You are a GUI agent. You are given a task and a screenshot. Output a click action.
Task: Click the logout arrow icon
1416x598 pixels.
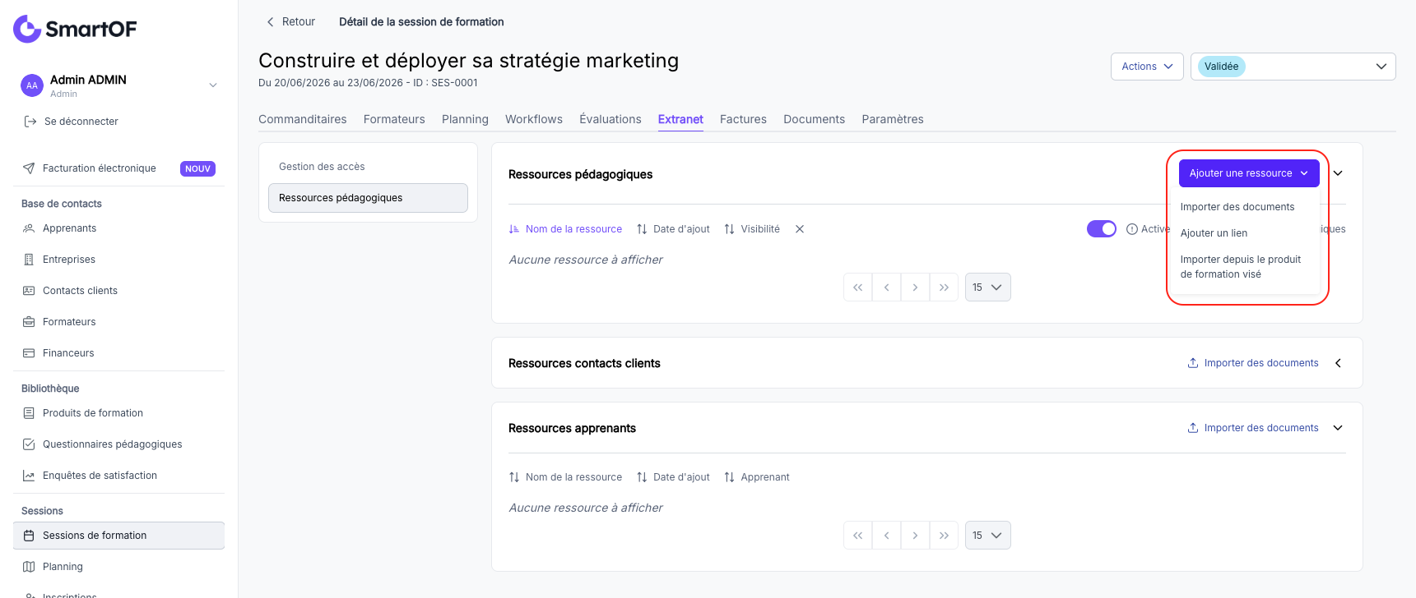tap(30, 122)
